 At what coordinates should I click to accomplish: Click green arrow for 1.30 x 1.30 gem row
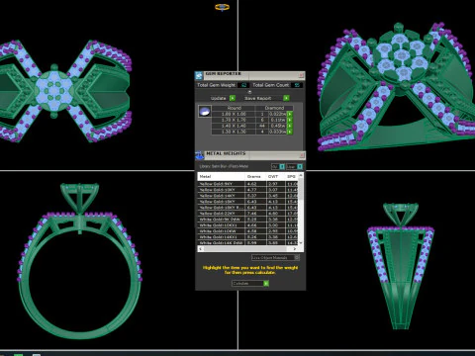(x=290, y=132)
